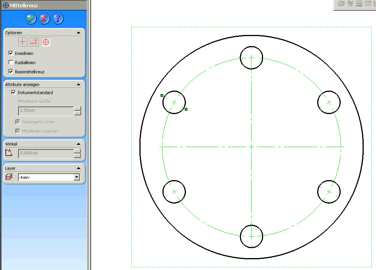
Task: Decrease the Mittelkreuz-Größe with the down arrow
Action: (77, 113)
